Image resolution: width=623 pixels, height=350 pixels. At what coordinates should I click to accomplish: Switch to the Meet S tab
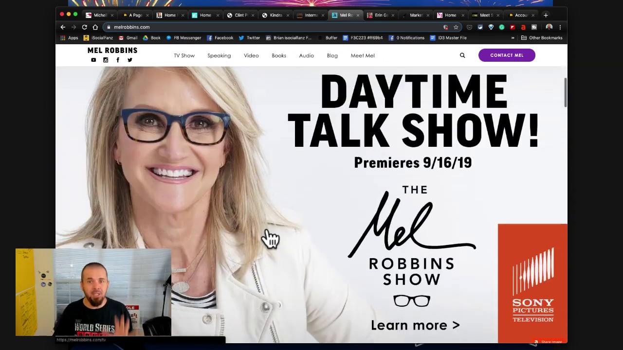click(x=486, y=15)
